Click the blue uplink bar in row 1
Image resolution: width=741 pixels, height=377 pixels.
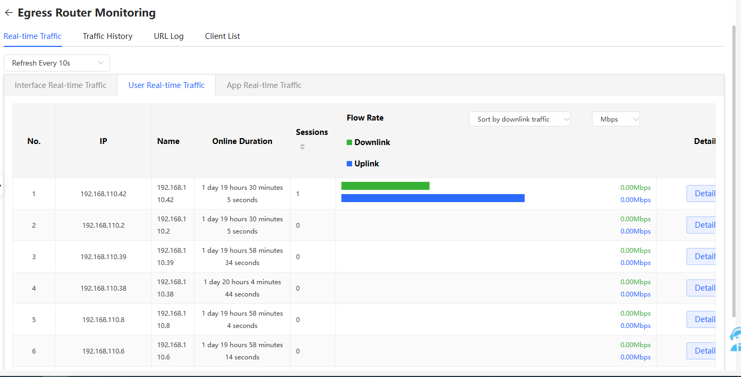(x=433, y=198)
